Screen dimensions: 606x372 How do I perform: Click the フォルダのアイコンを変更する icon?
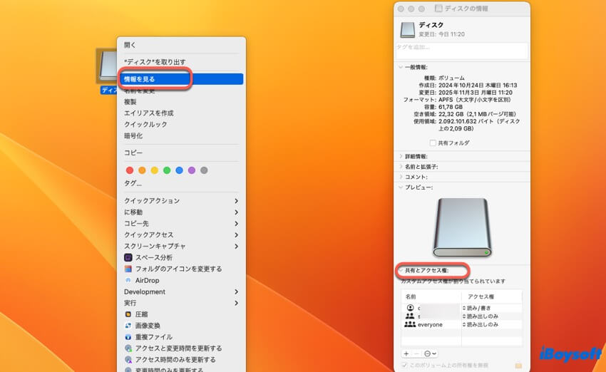tap(128, 269)
